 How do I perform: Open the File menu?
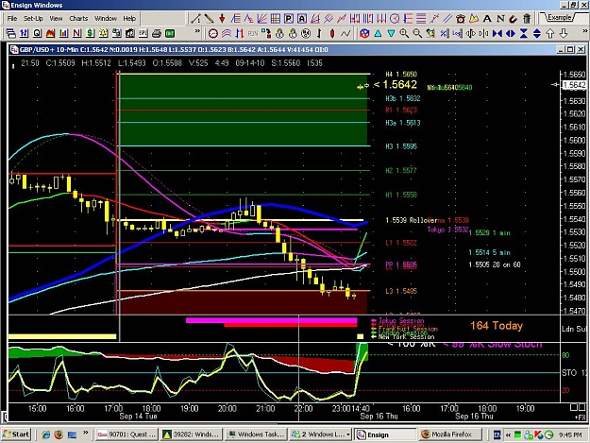coord(12,19)
